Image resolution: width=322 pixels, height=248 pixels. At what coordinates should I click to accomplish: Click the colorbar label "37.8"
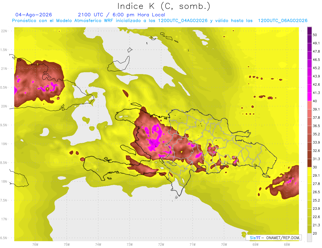pyautogui.click(x=316, y=117)
